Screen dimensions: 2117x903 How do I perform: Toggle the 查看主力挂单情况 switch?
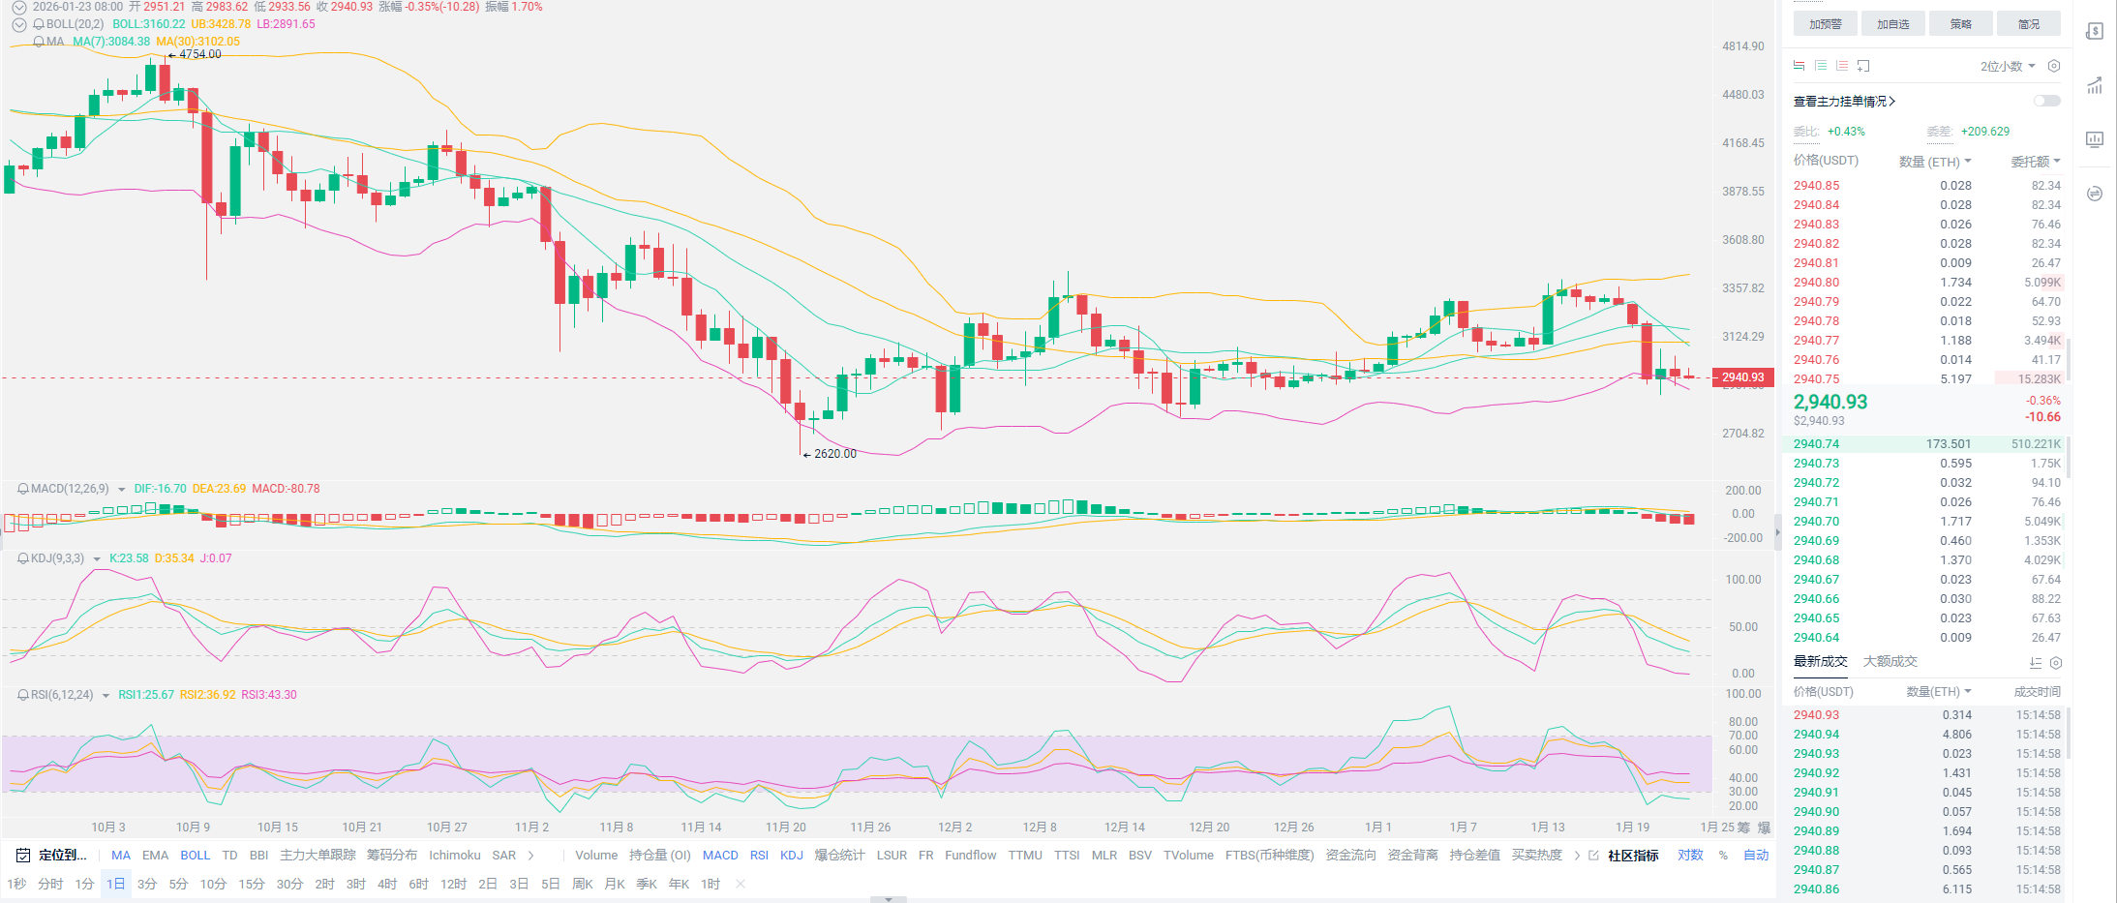pos(2046,101)
